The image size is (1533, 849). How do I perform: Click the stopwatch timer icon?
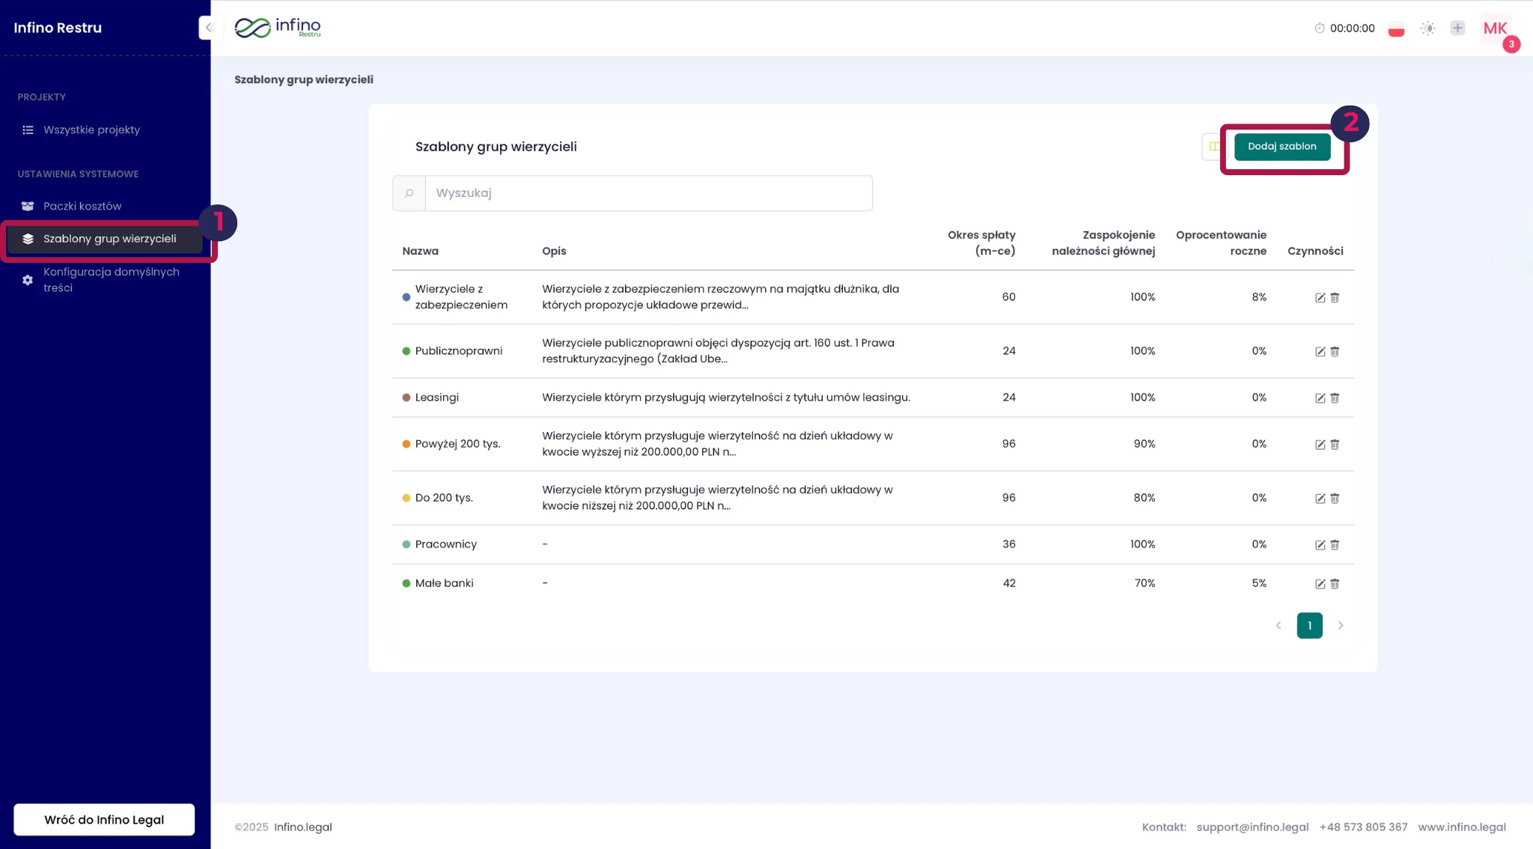click(x=1319, y=28)
